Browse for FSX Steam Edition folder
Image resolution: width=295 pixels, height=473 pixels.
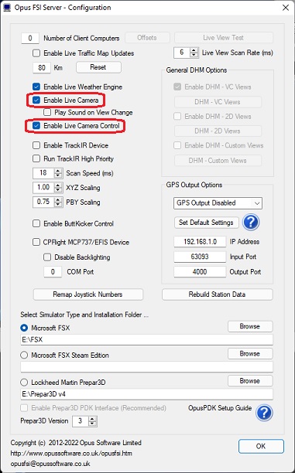(x=250, y=354)
